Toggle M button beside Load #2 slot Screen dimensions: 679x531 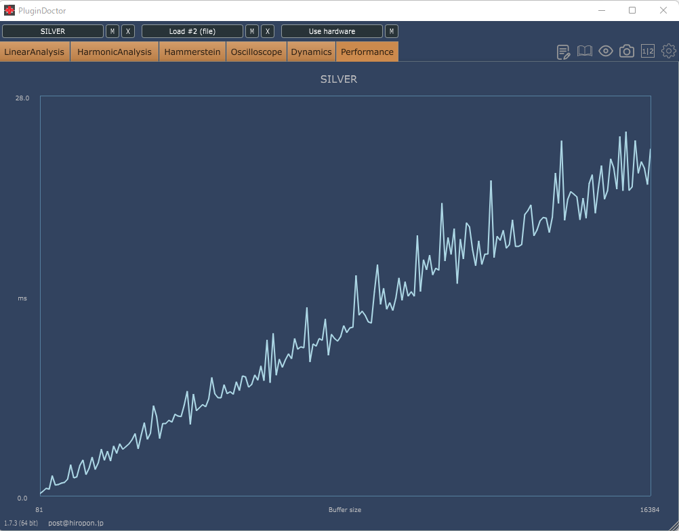click(252, 31)
